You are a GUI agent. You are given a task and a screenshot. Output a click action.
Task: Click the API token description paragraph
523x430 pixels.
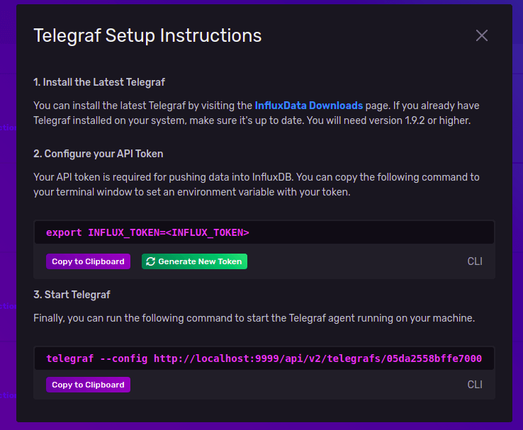point(256,184)
